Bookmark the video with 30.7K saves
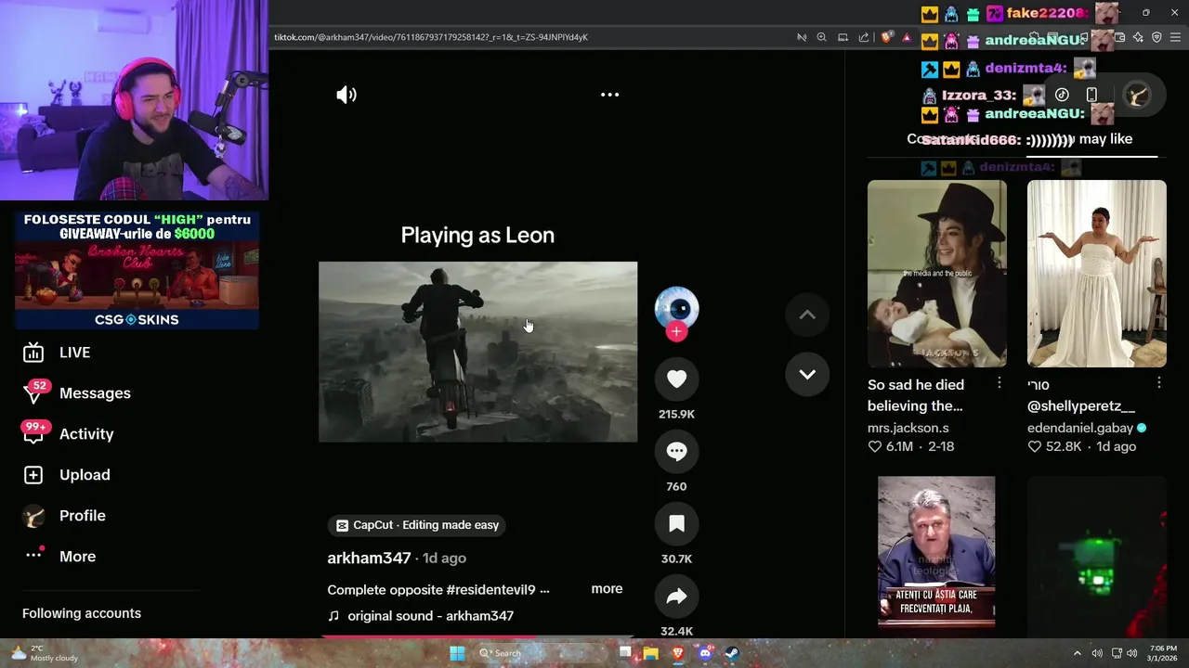 [x=676, y=523]
